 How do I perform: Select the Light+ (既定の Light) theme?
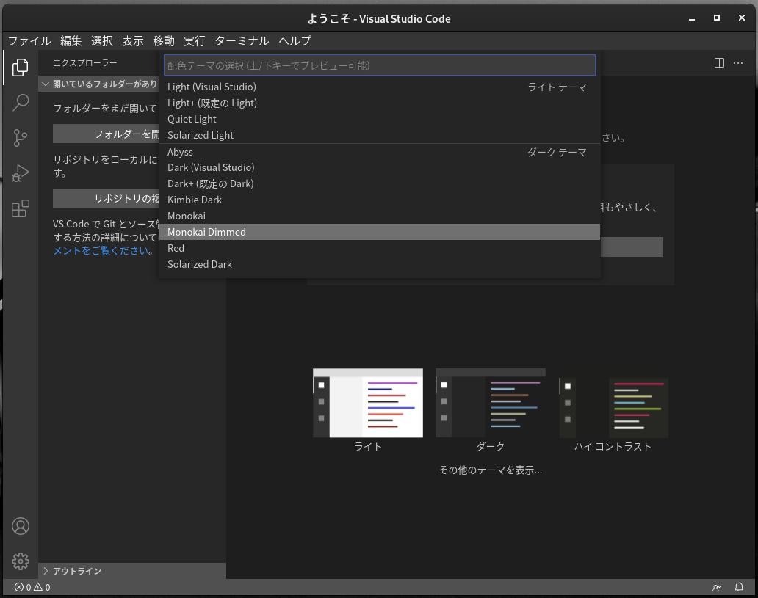pyautogui.click(x=380, y=103)
